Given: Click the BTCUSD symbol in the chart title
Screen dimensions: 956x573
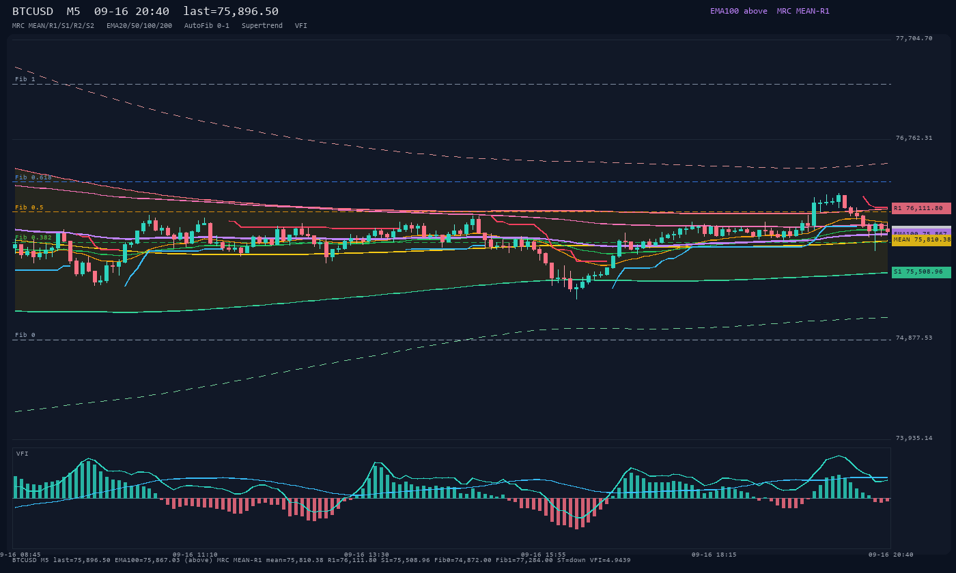Looking at the screenshot, I should (33, 11).
